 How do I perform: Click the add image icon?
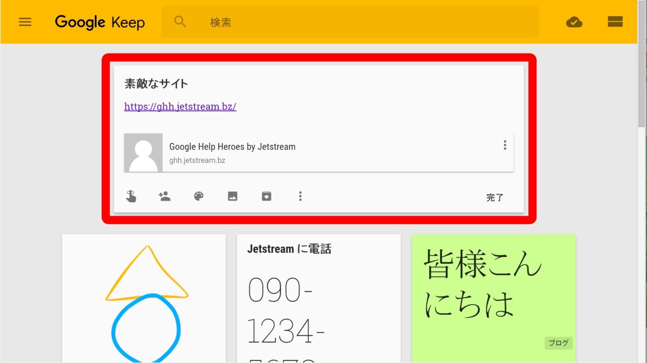click(233, 196)
